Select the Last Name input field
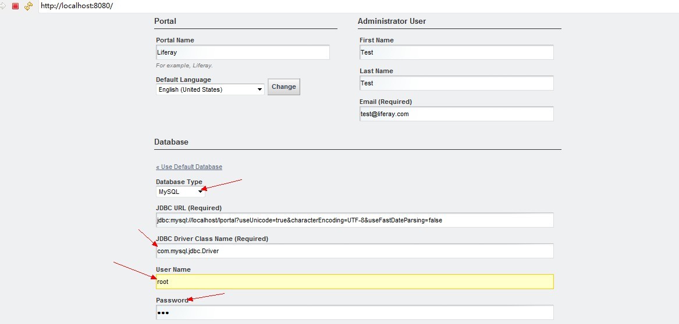This screenshot has height=324, width=679. (456, 83)
